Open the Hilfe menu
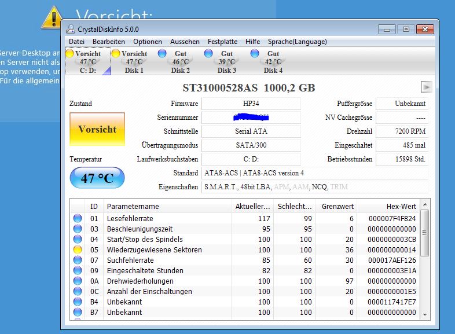This screenshot has height=334, width=455. tap(252, 42)
